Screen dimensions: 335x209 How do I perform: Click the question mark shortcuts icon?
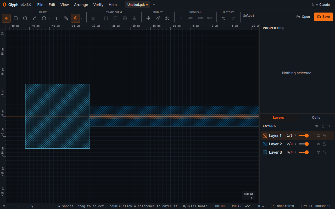click(x=273, y=206)
